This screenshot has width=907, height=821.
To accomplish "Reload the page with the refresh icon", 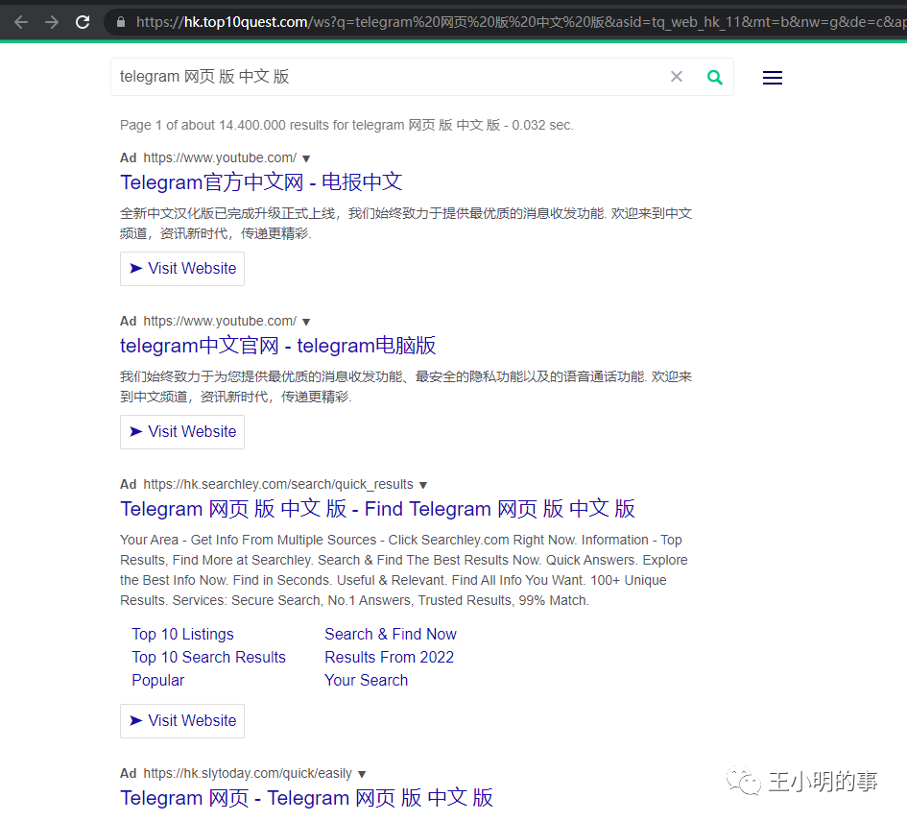I will [x=83, y=22].
